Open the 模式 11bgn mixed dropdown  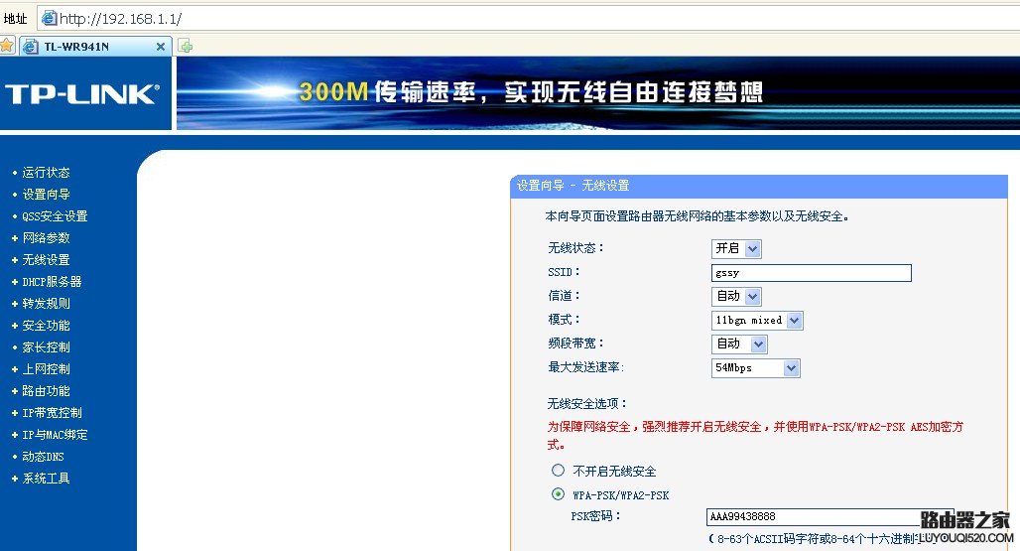pos(757,320)
